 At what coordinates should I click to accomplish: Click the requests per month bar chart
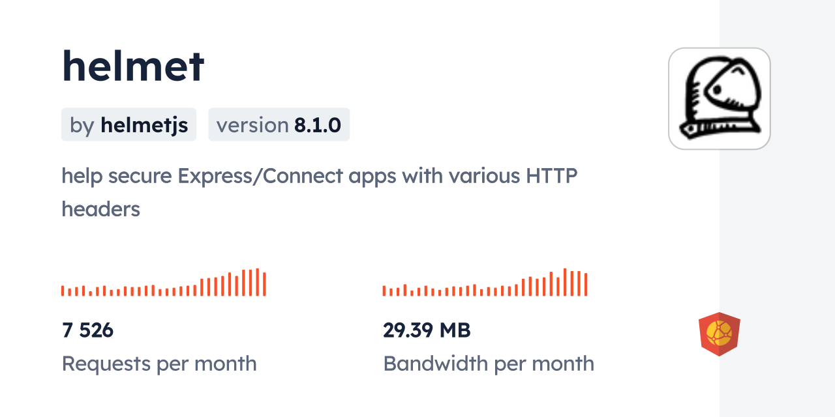coord(163,283)
